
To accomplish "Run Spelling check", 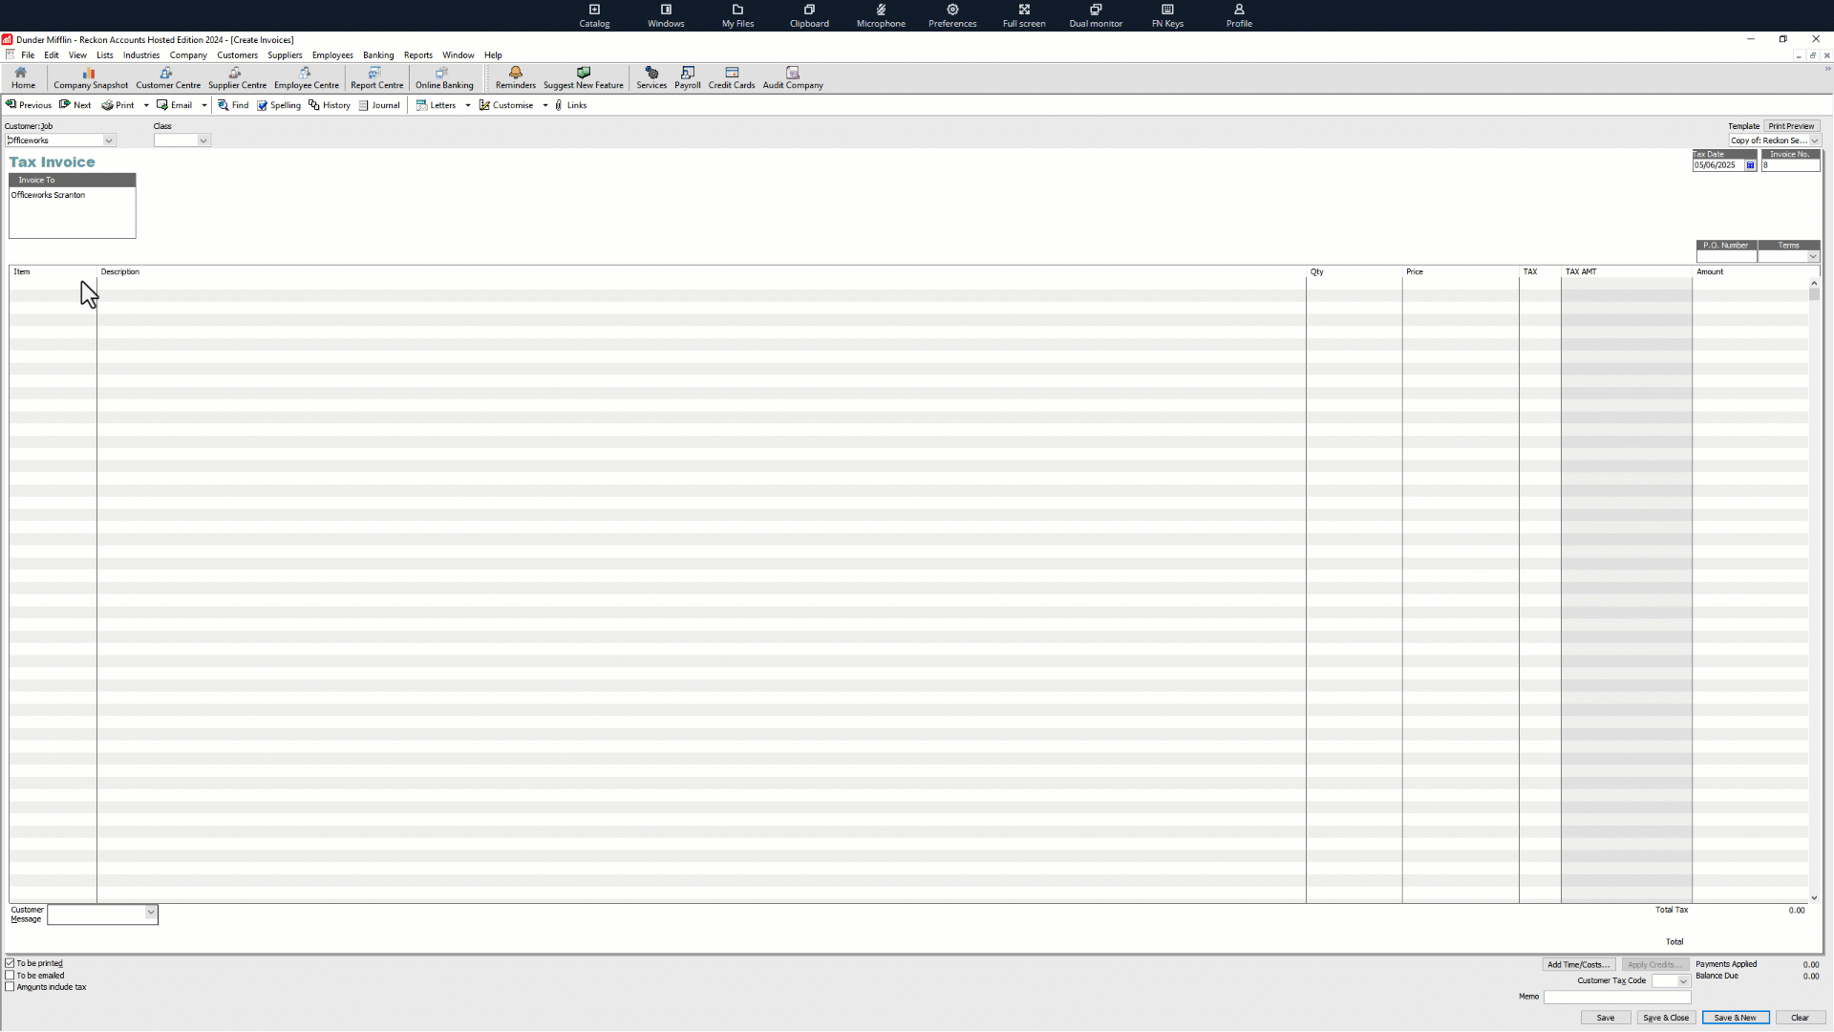I will coord(279,105).
